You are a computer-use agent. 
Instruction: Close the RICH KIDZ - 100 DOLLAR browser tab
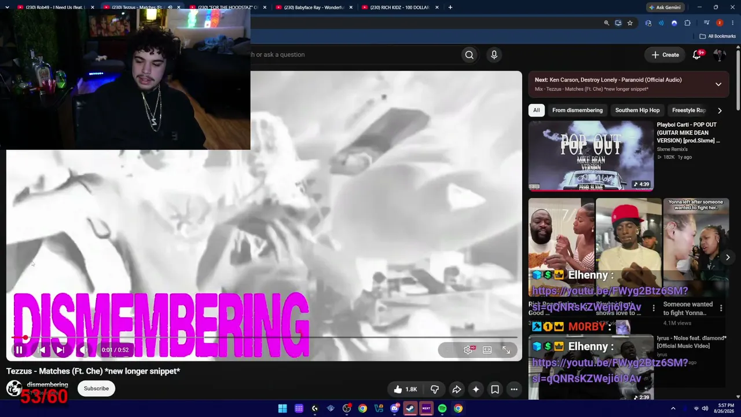tap(437, 8)
